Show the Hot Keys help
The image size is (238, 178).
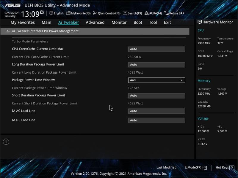coord(224,168)
